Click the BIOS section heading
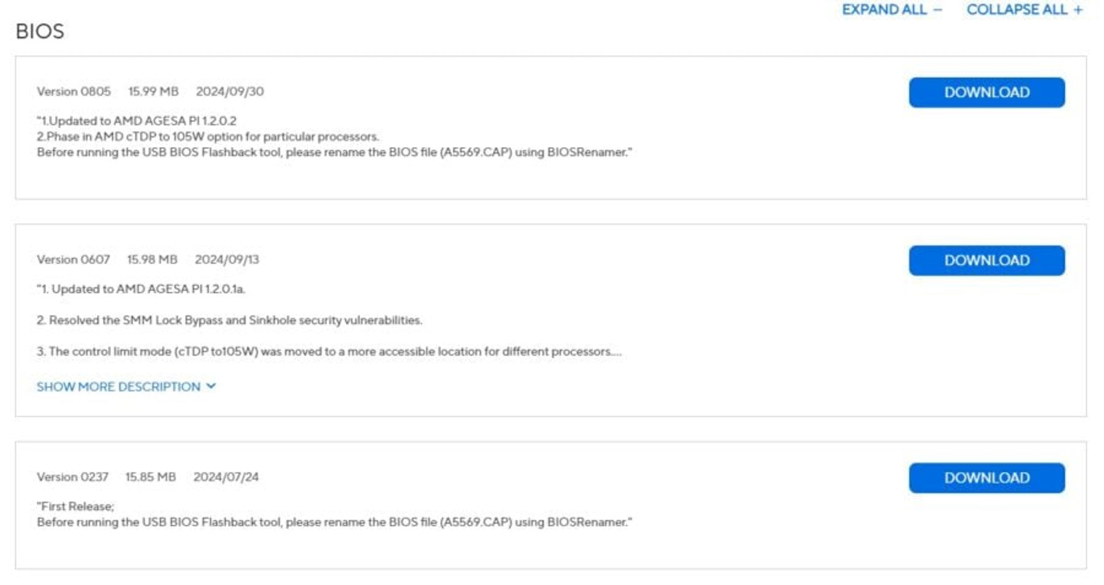1104x585 pixels. (40, 31)
